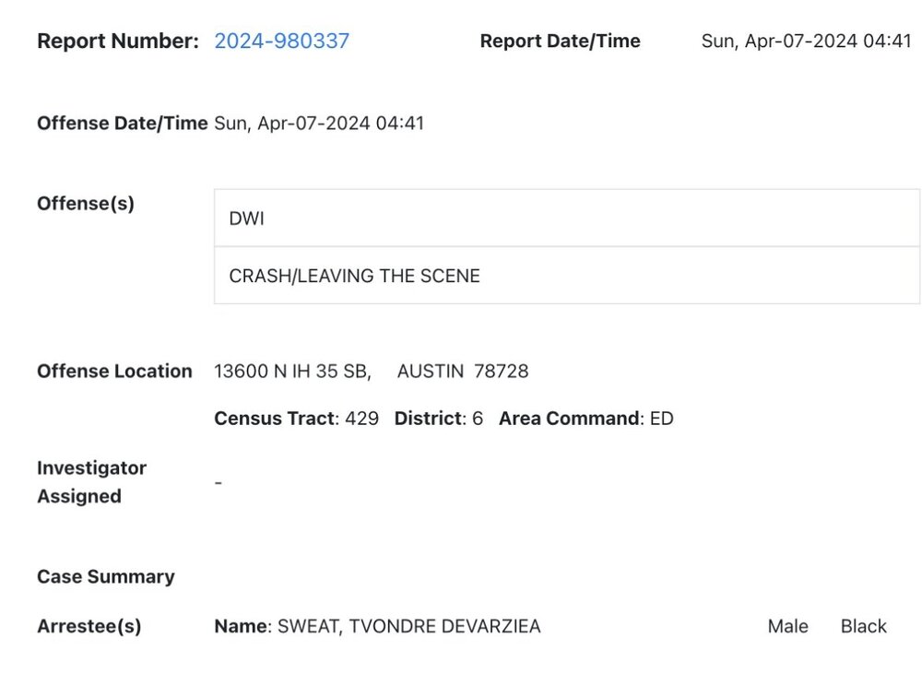Click the AUSTIN 78728 city and zip
The height and width of the screenshot is (685, 922).
coord(463,371)
